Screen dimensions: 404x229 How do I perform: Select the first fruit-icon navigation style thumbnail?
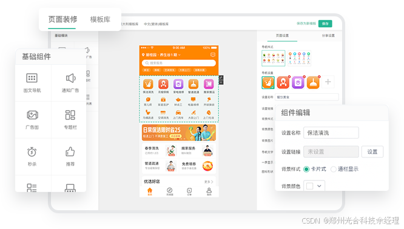pos(274,58)
